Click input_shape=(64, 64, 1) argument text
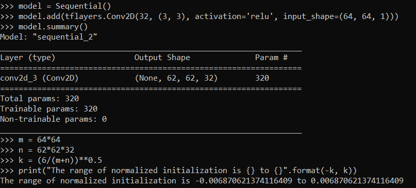This screenshot has height=188, width=416. pyautogui.click(x=338, y=16)
